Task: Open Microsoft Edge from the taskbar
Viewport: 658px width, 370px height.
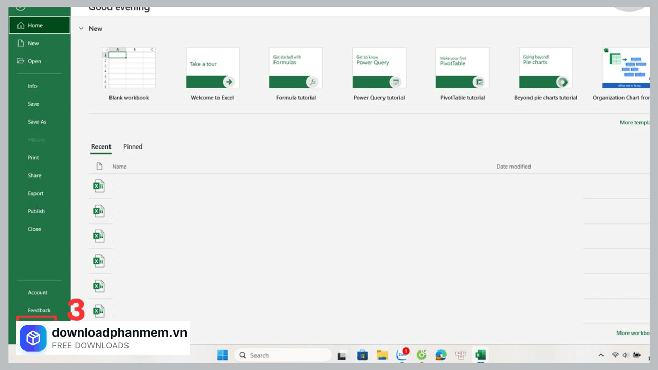Action: 441,355
